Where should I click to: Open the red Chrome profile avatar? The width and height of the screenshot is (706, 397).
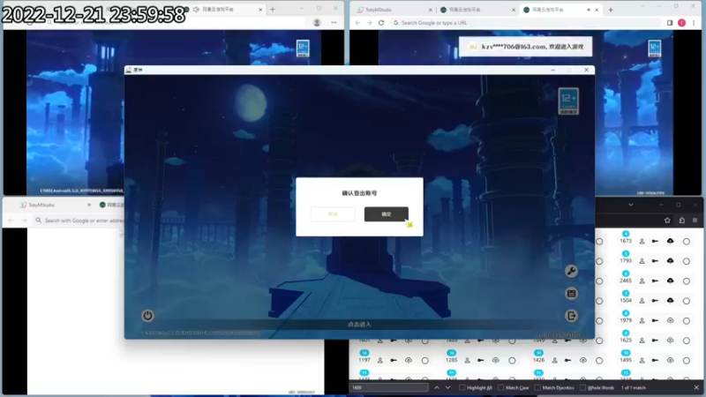click(x=681, y=23)
